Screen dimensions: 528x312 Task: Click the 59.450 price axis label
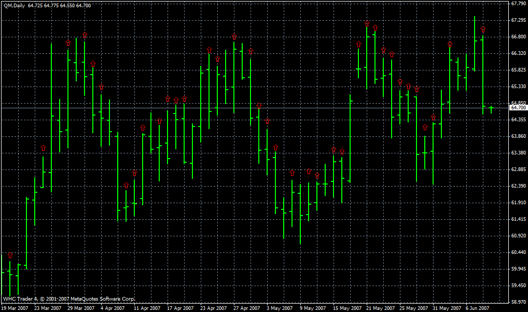(519, 286)
